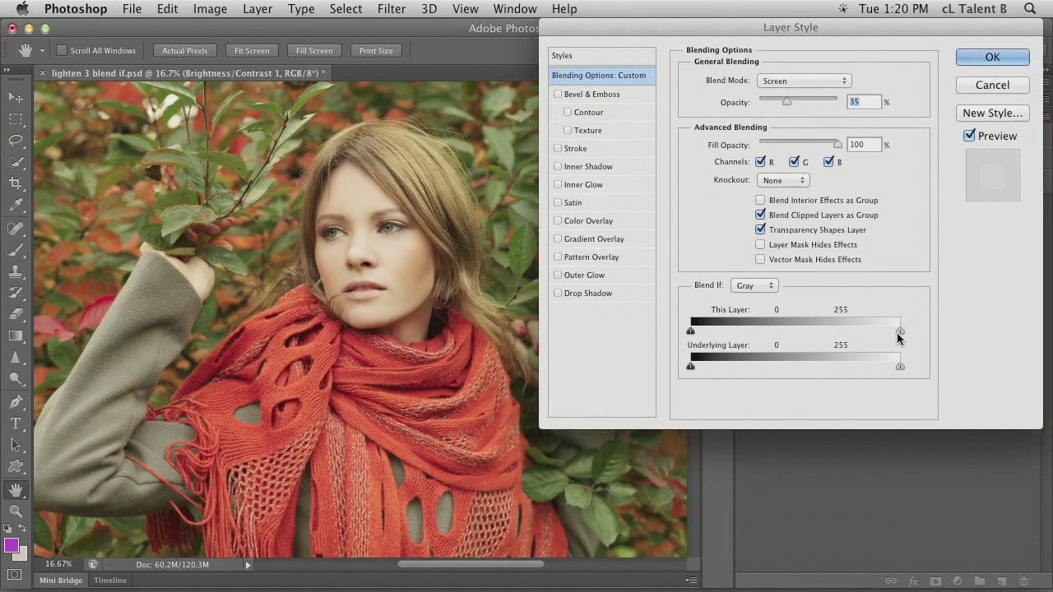Click the delete layer trash icon
1053x592 pixels.
click(x=1023, y=581)
